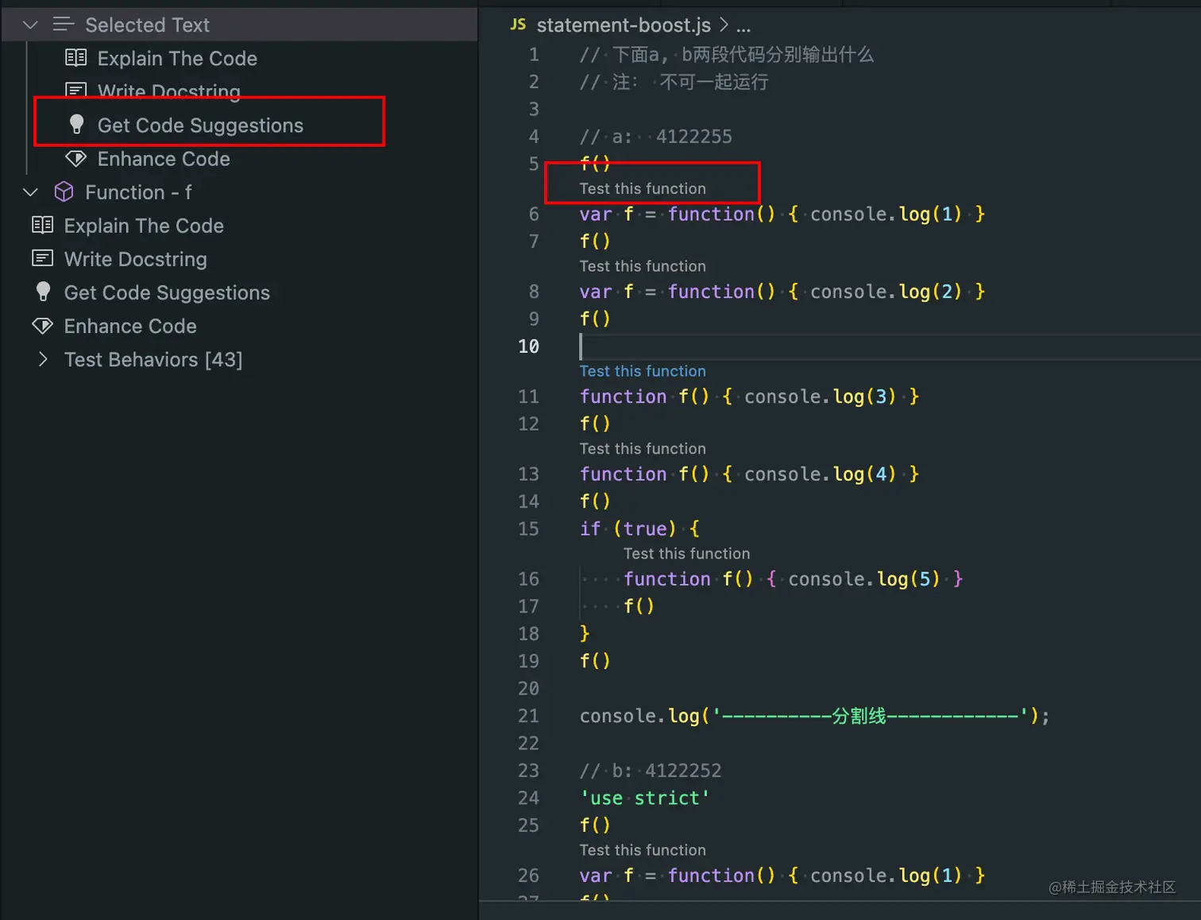Click lightbulb icon beside Function f's Get Code Suggestions
Viewport: 1201px width, 920px height.
pos(43,292)
